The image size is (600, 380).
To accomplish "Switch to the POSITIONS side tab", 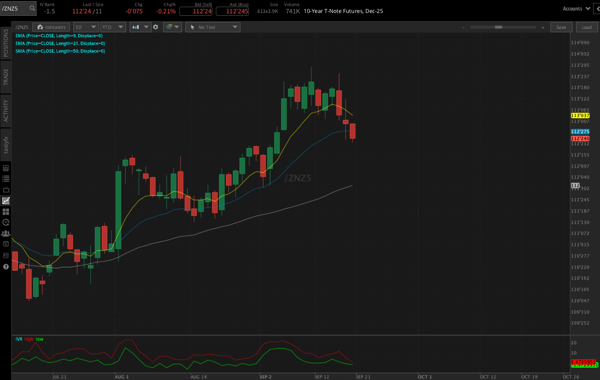I will [6, 43].
